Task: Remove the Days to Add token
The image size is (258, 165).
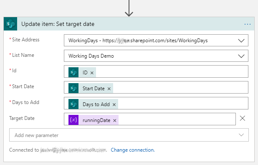Action: (x=114, y=104)
